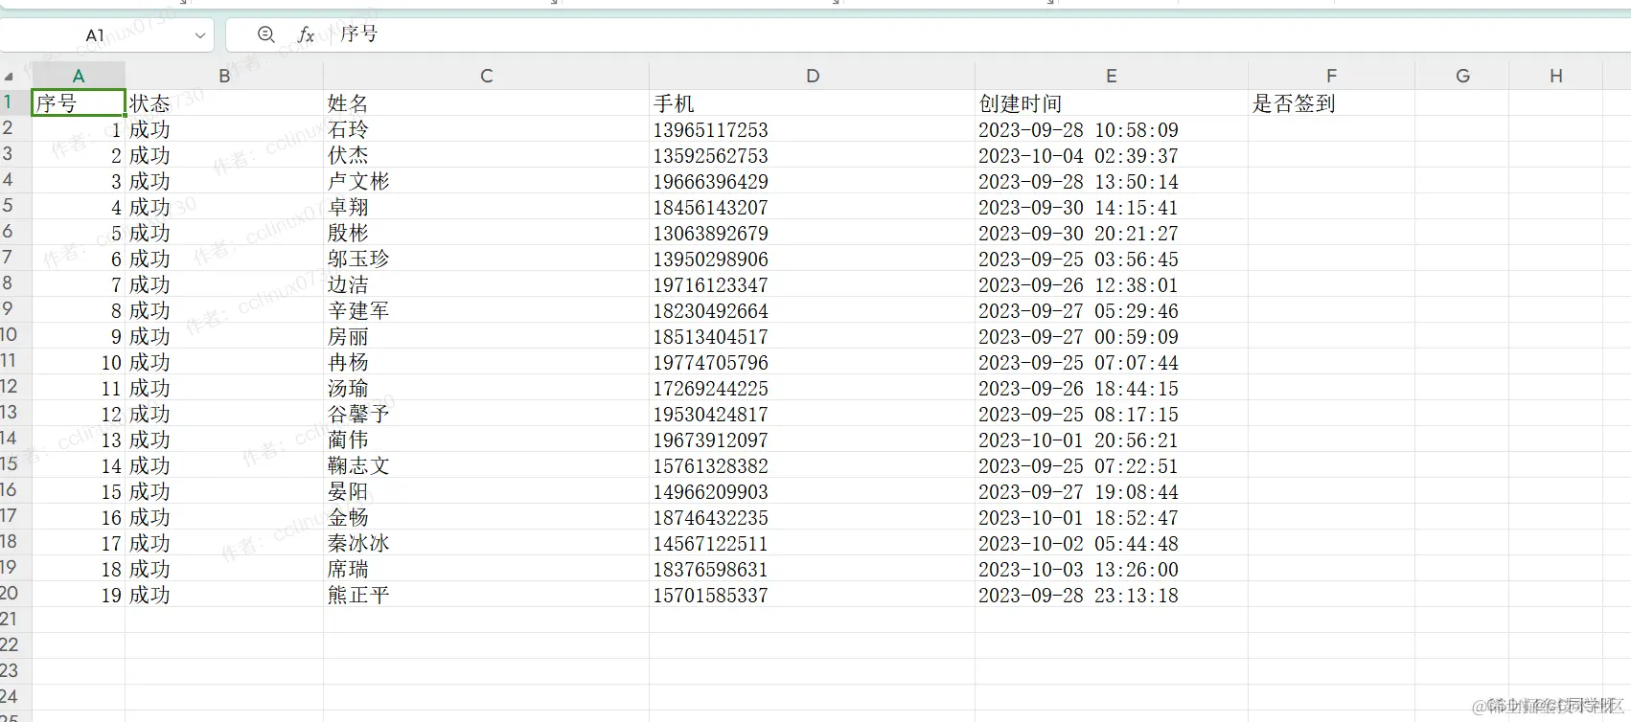The width and height of the screenshot is (1631, 722).
Task: Select the name cell 房丽
Action: point(486,336)
